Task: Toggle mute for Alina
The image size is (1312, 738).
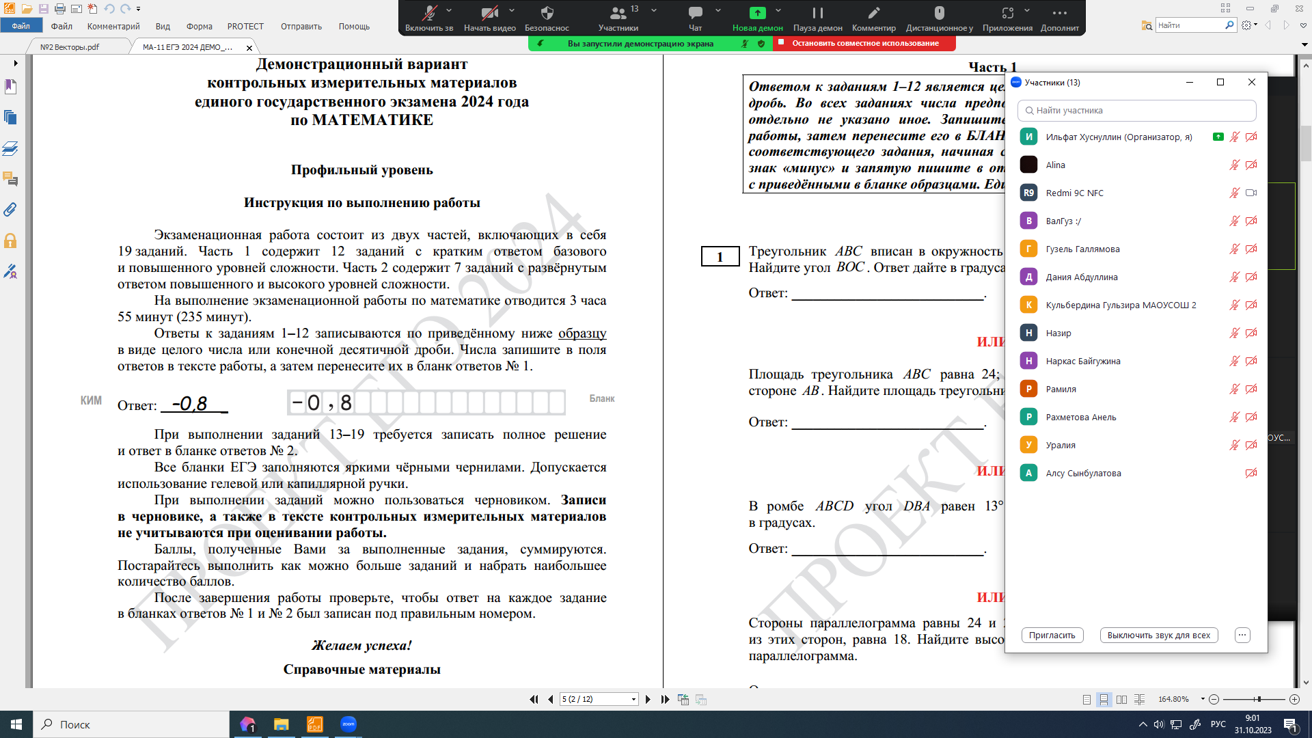Action: (x=1234, y=165)
